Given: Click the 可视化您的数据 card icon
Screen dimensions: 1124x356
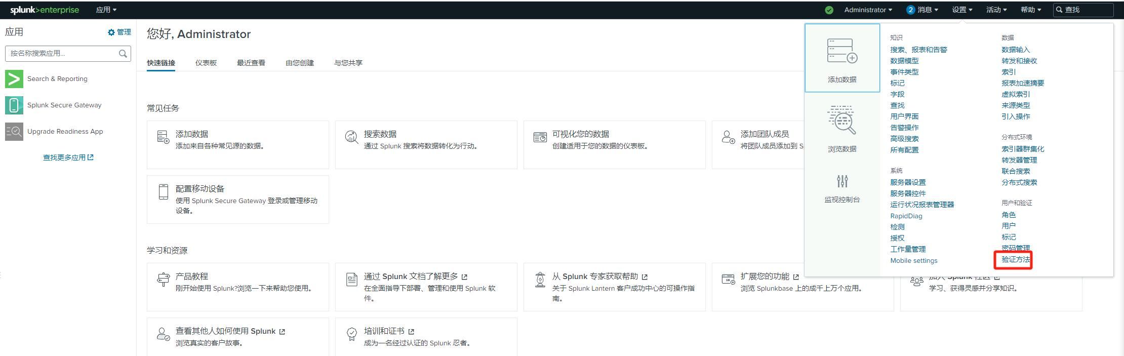Looking at the screenshot, I should pos(540,137).
